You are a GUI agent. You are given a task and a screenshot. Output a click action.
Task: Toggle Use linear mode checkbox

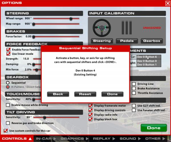pos(8,54)
